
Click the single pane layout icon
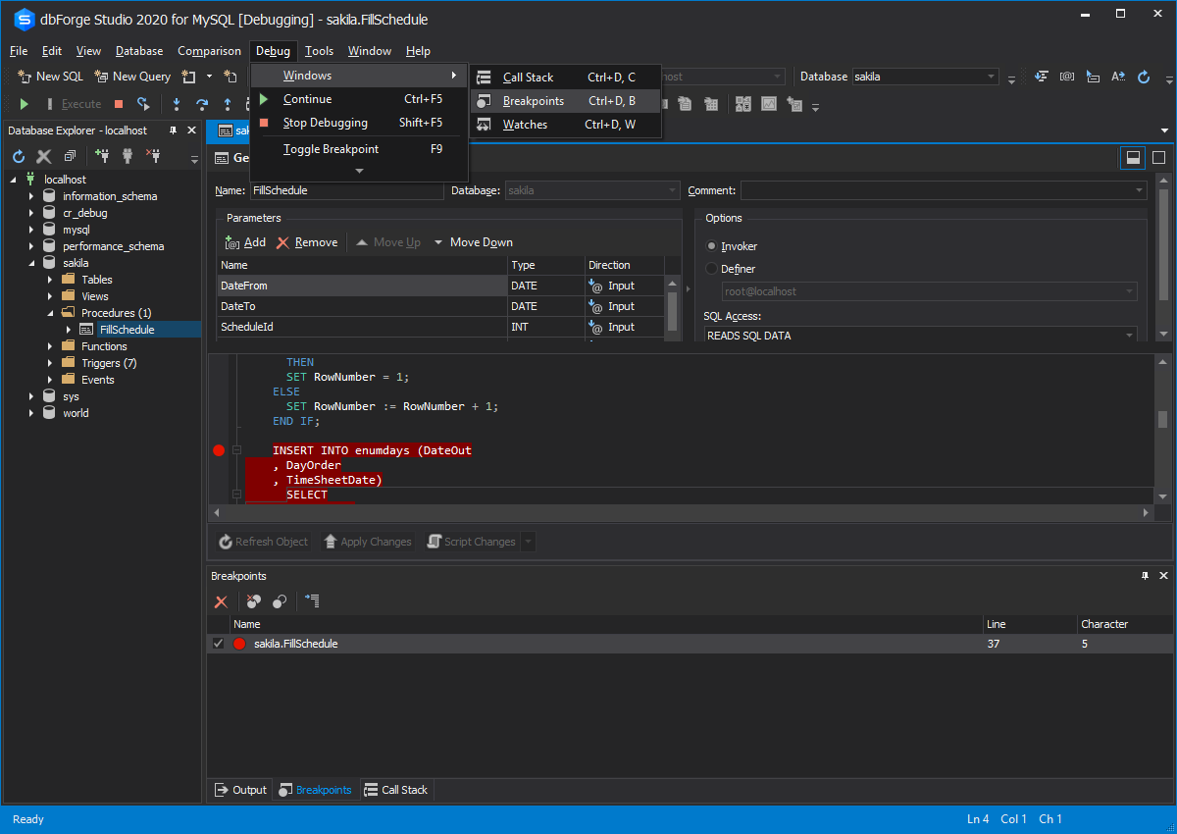coord(1158,157)
